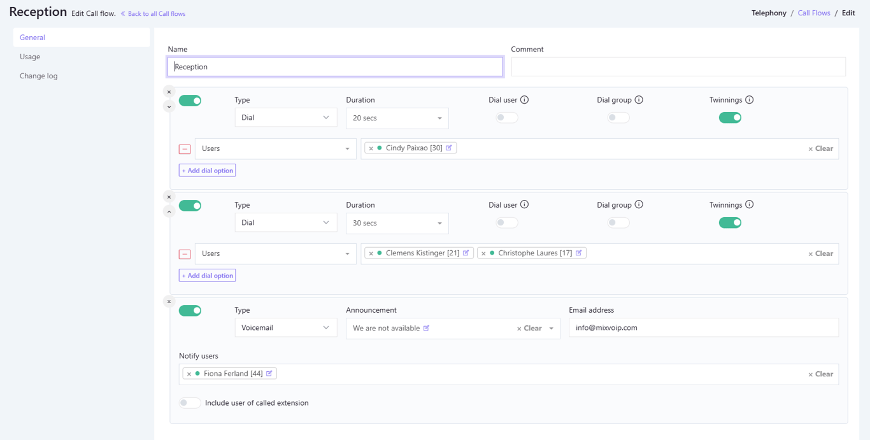Image resolution: width=870 pixels, height=440 pixels.
Task: Edit the 'We are not available' announcement
Action: (427, 329)
